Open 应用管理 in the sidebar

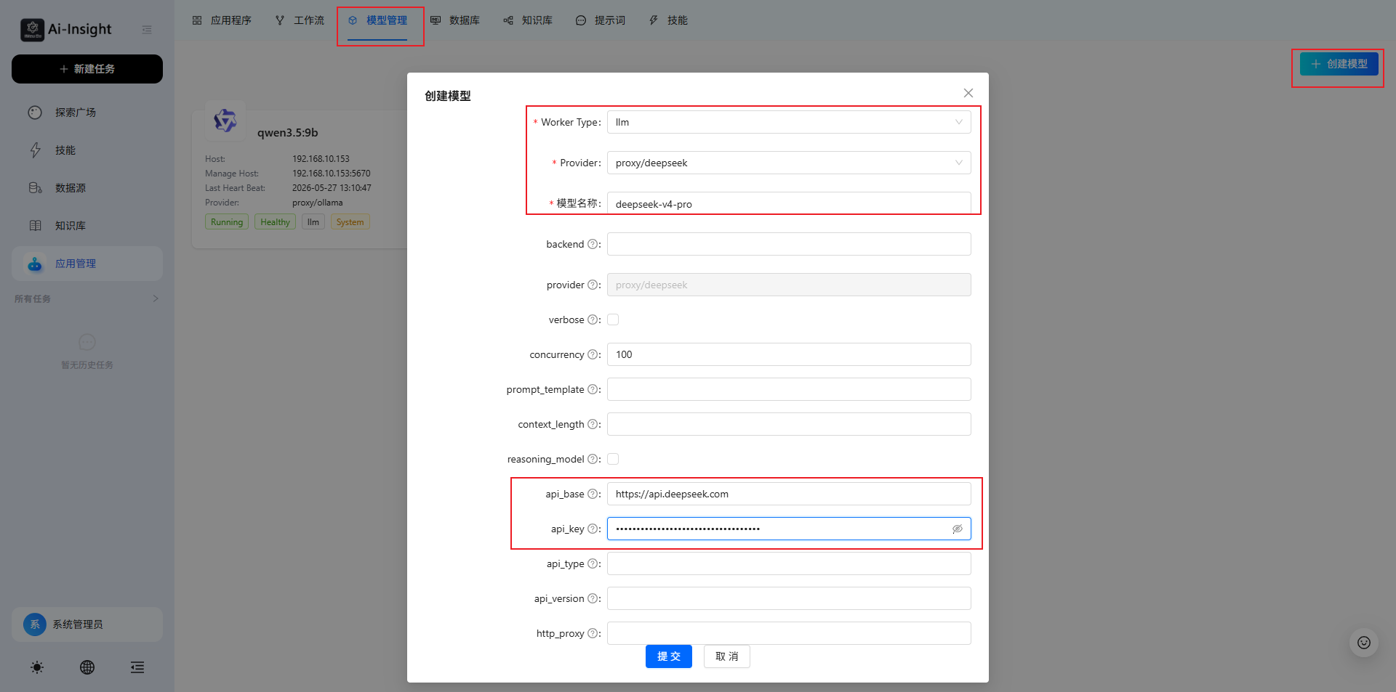[x=87, y=264]
